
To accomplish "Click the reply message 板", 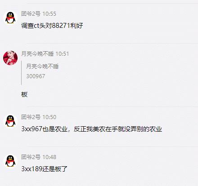I will 24,94.
